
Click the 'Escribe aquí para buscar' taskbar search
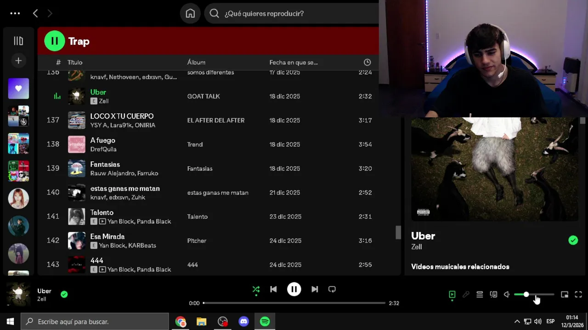click(x=95, y=322)
